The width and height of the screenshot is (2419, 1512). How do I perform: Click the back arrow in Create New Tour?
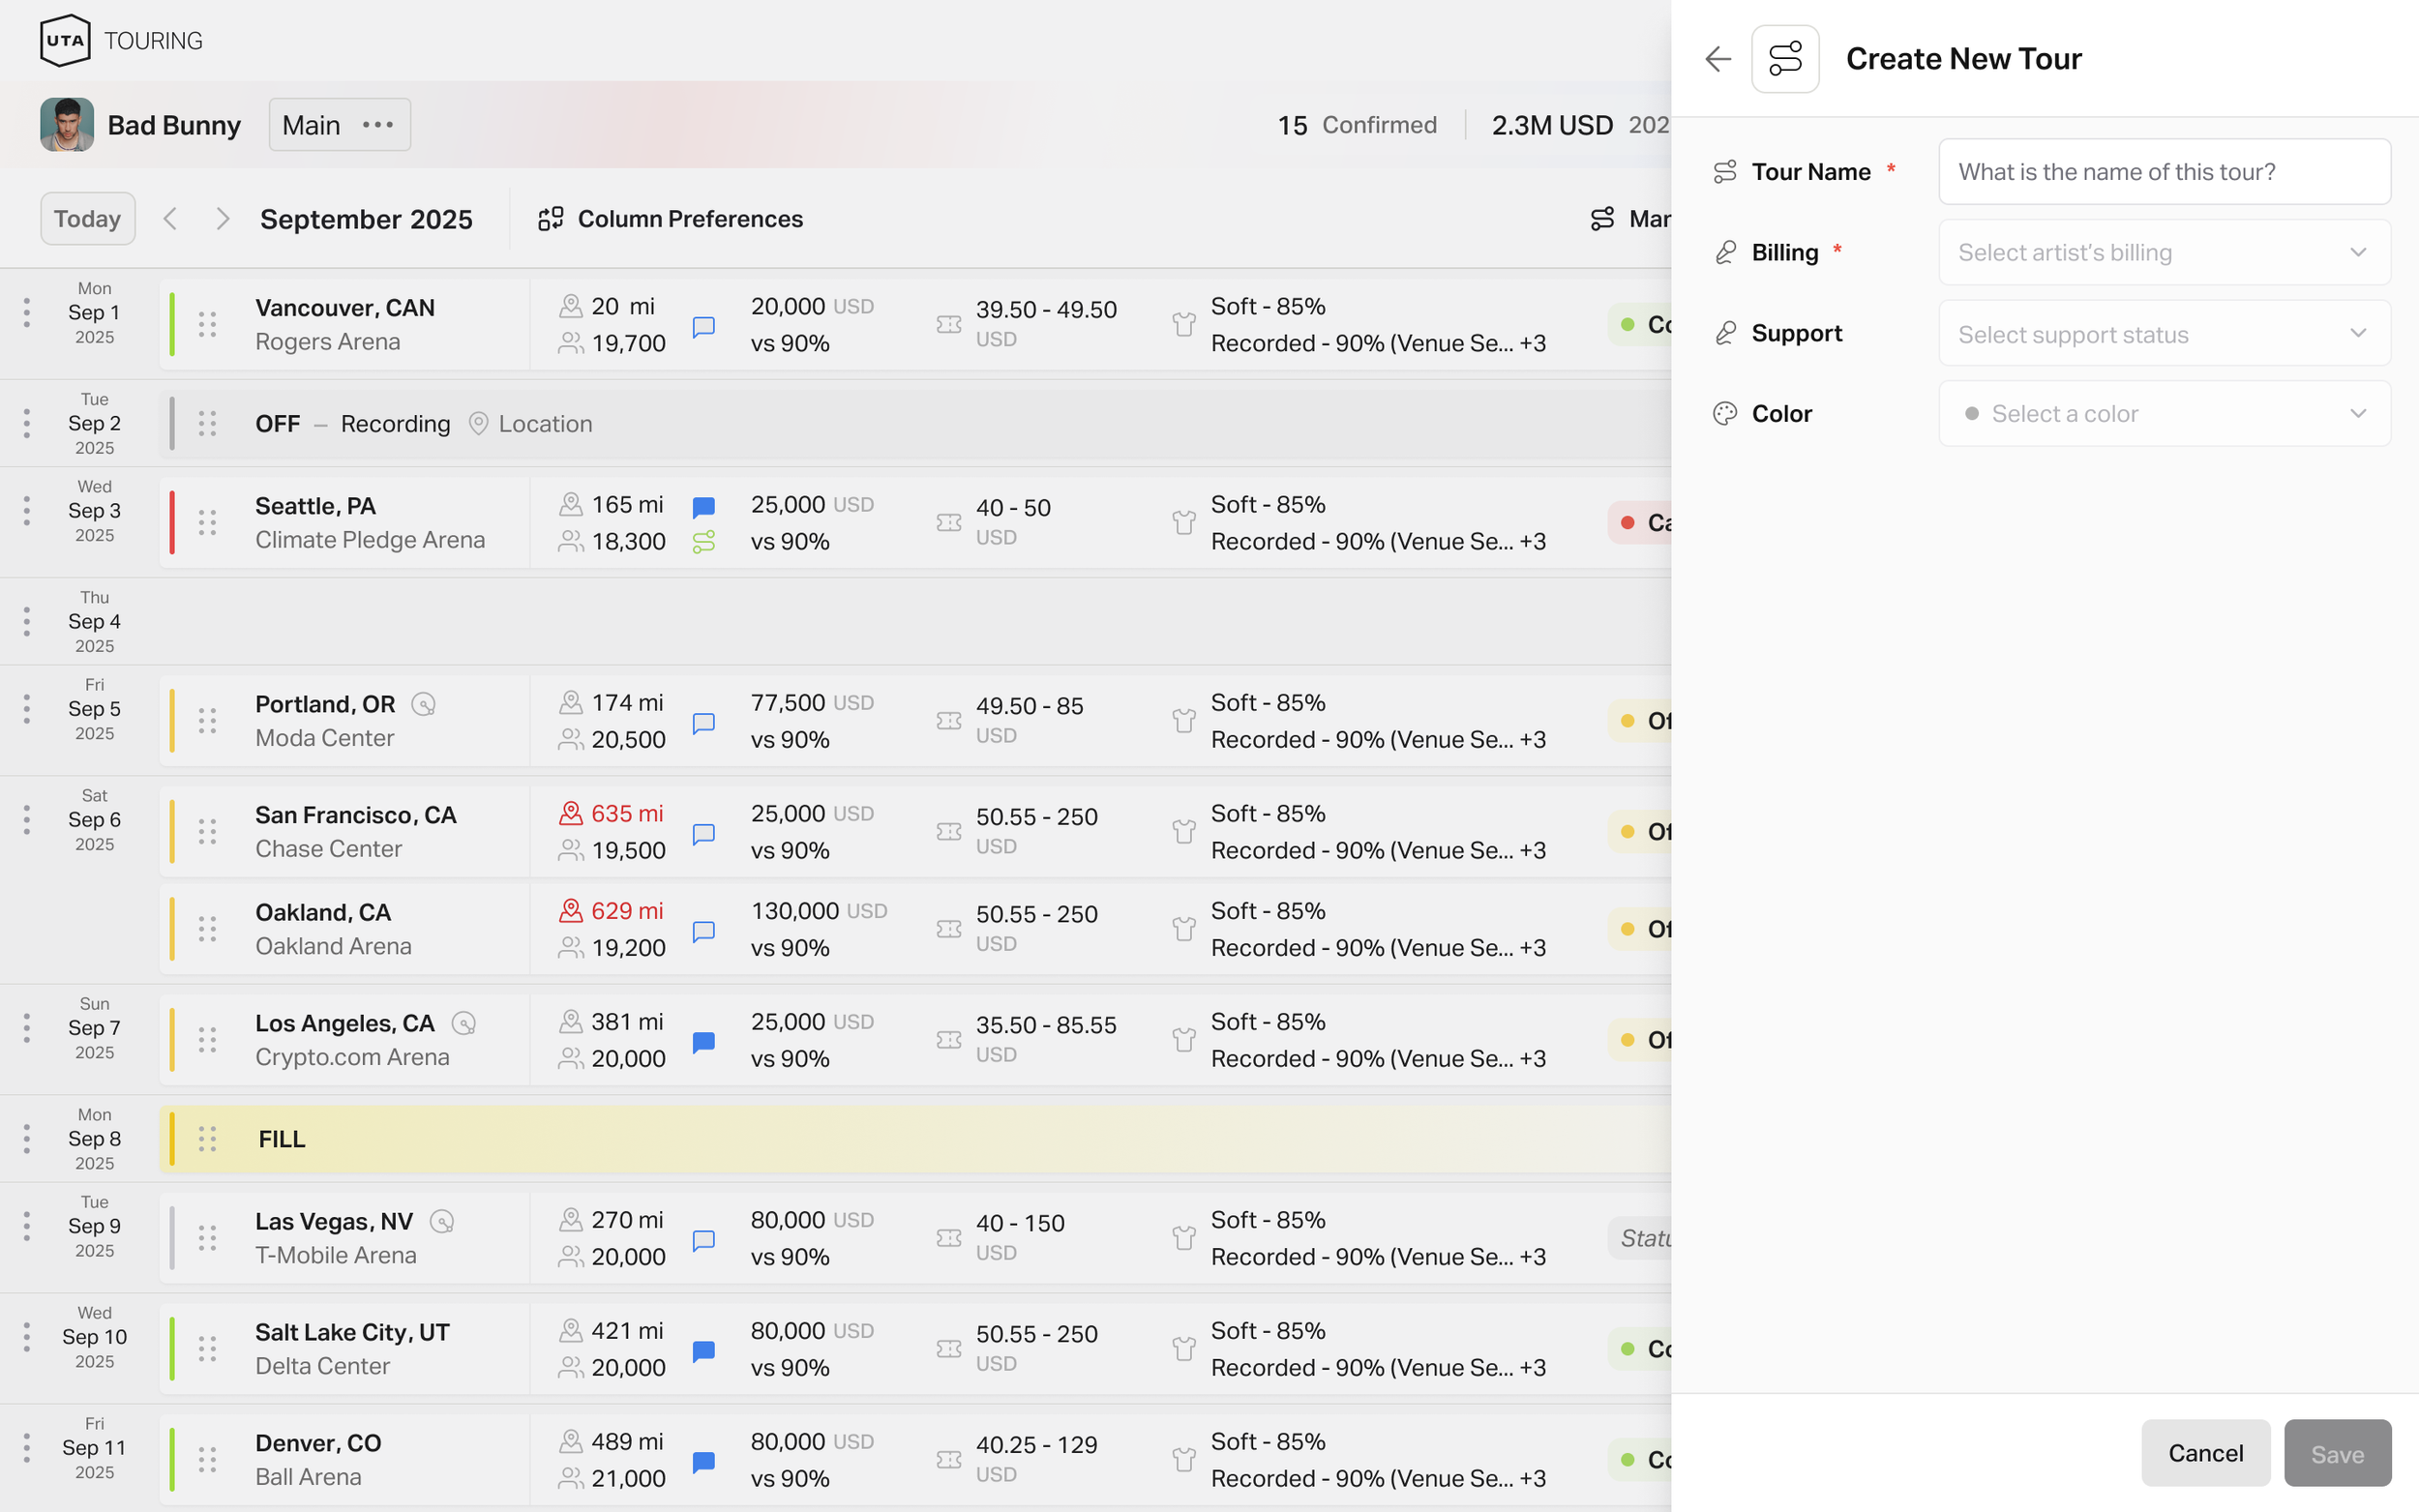point(1717,59)
